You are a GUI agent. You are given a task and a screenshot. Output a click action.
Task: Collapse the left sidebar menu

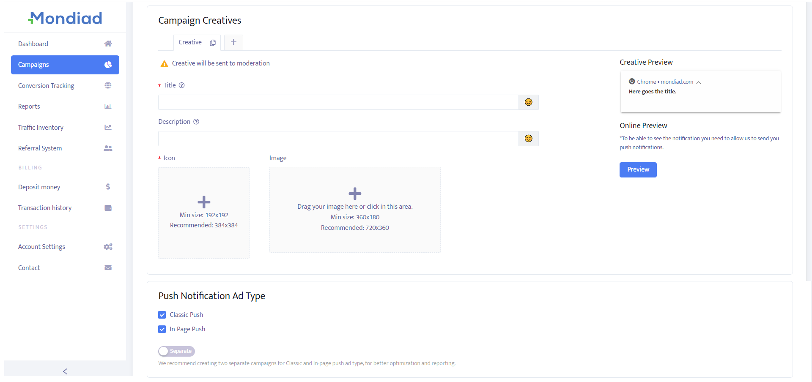coord(65,371)
